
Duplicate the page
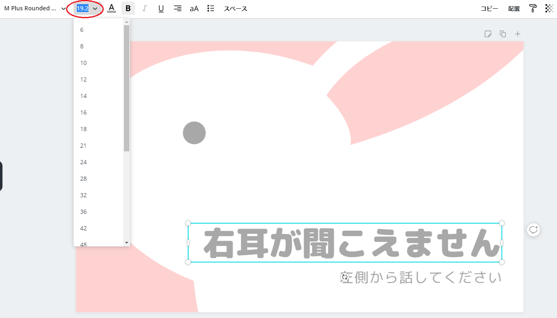point(503,34)
